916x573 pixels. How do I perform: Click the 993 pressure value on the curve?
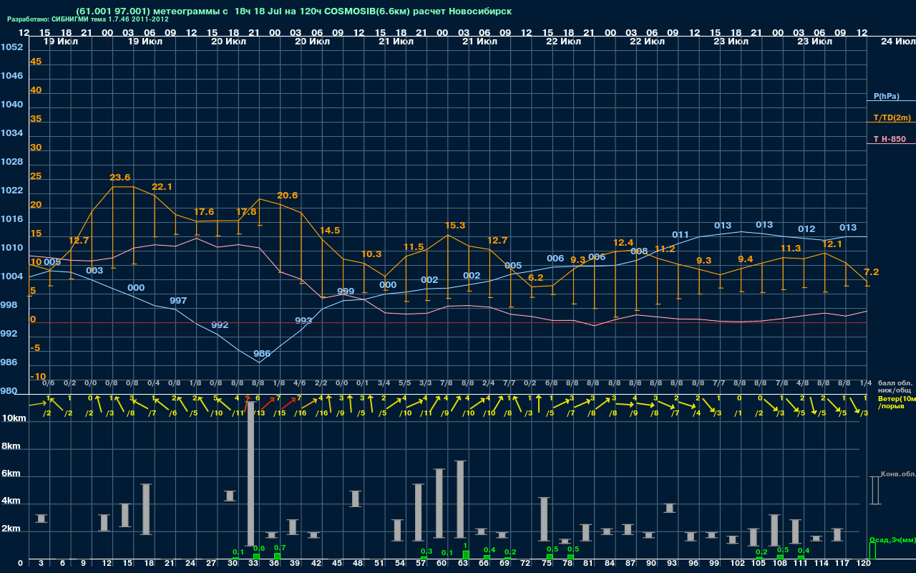[x=303, y=320]
